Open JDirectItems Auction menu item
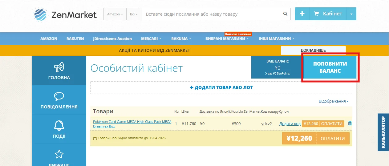 [x=112, y=38]
